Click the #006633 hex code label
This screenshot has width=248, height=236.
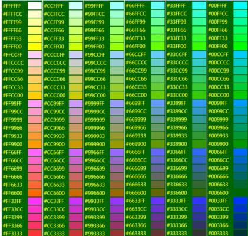pos(219,185)
